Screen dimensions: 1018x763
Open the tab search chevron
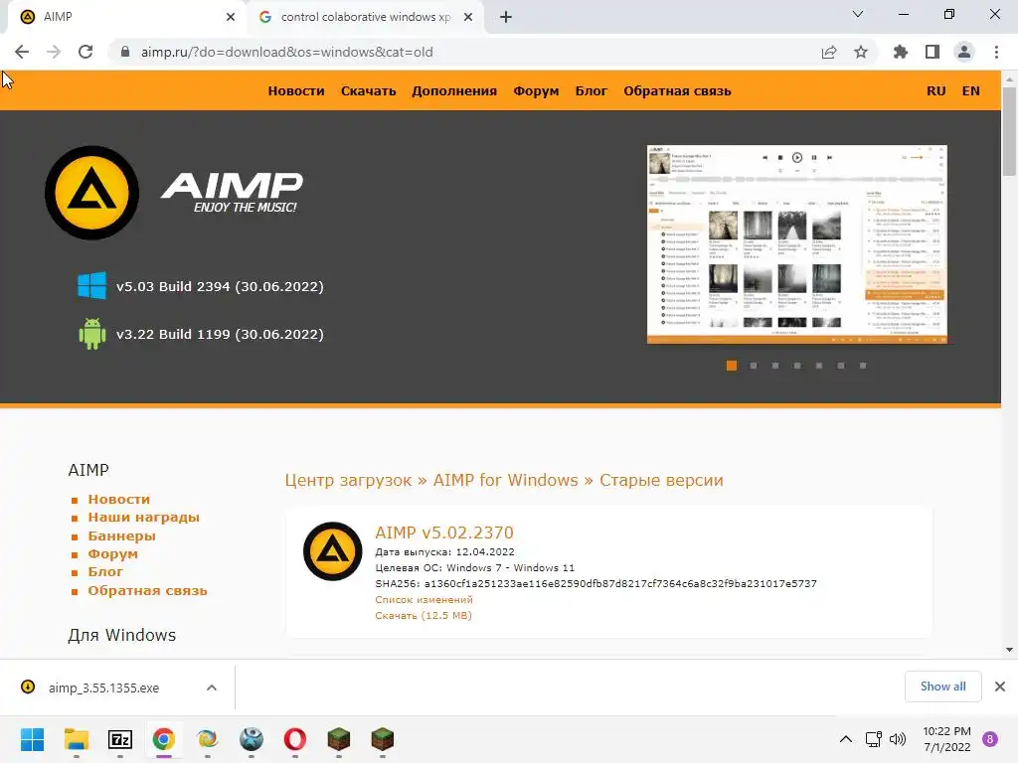coord(858,14)
